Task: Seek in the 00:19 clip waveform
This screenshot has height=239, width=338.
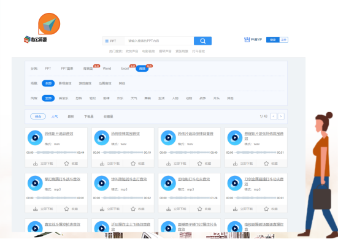Action: pos(122,153)
